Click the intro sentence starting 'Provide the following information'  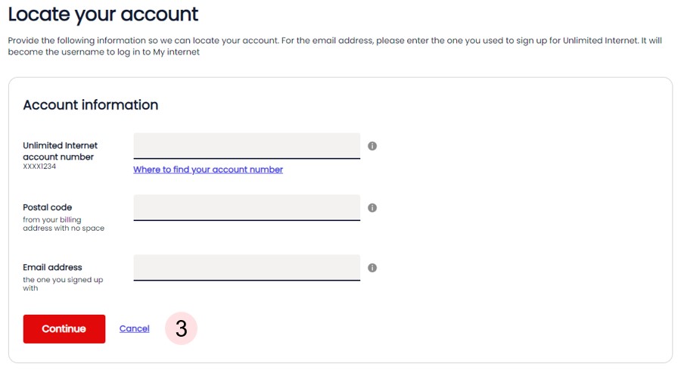coord(335,46)
